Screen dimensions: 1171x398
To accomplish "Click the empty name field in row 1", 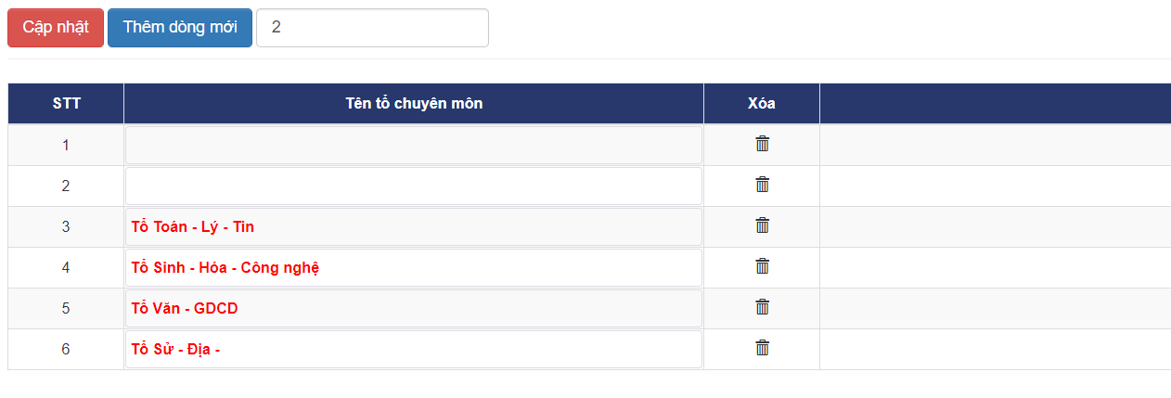I will click(x=413, y=145).
